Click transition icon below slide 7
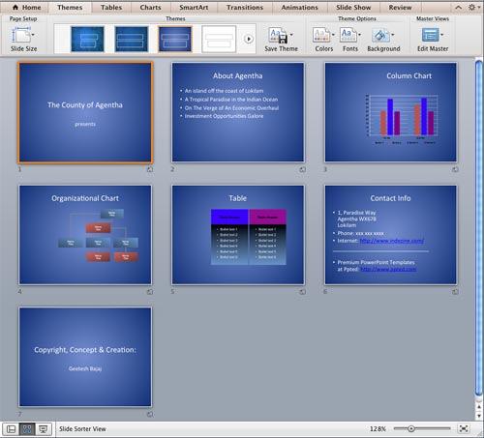 (150, 414)
